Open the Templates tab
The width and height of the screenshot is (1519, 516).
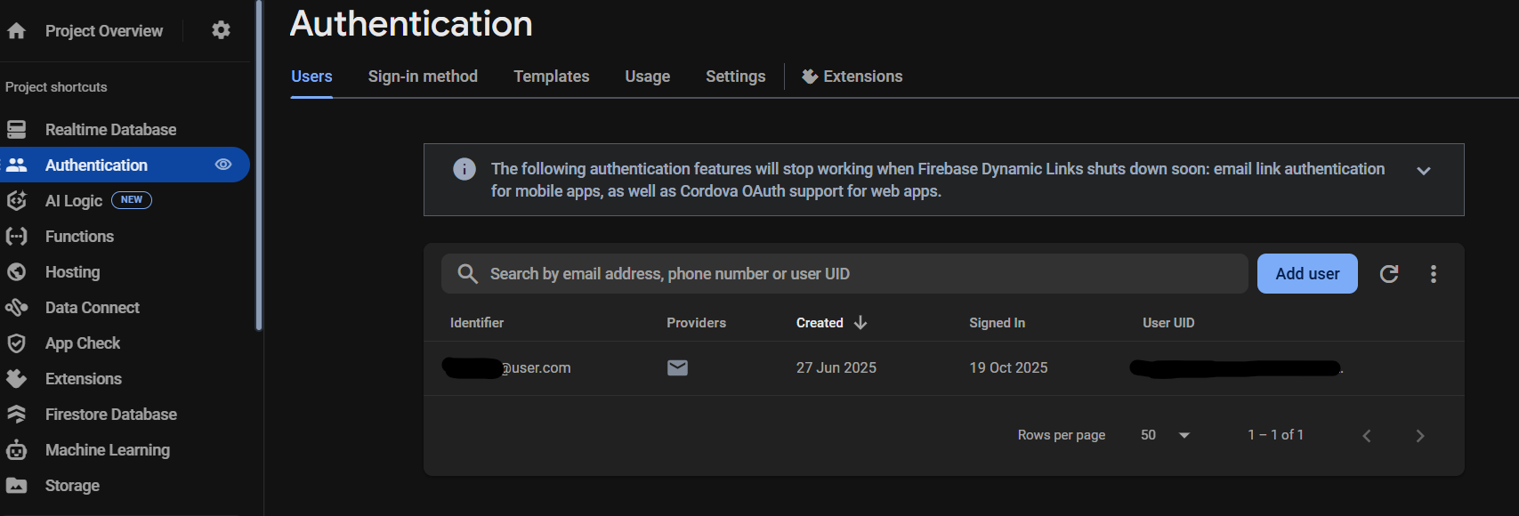click(x=551, y=77)
